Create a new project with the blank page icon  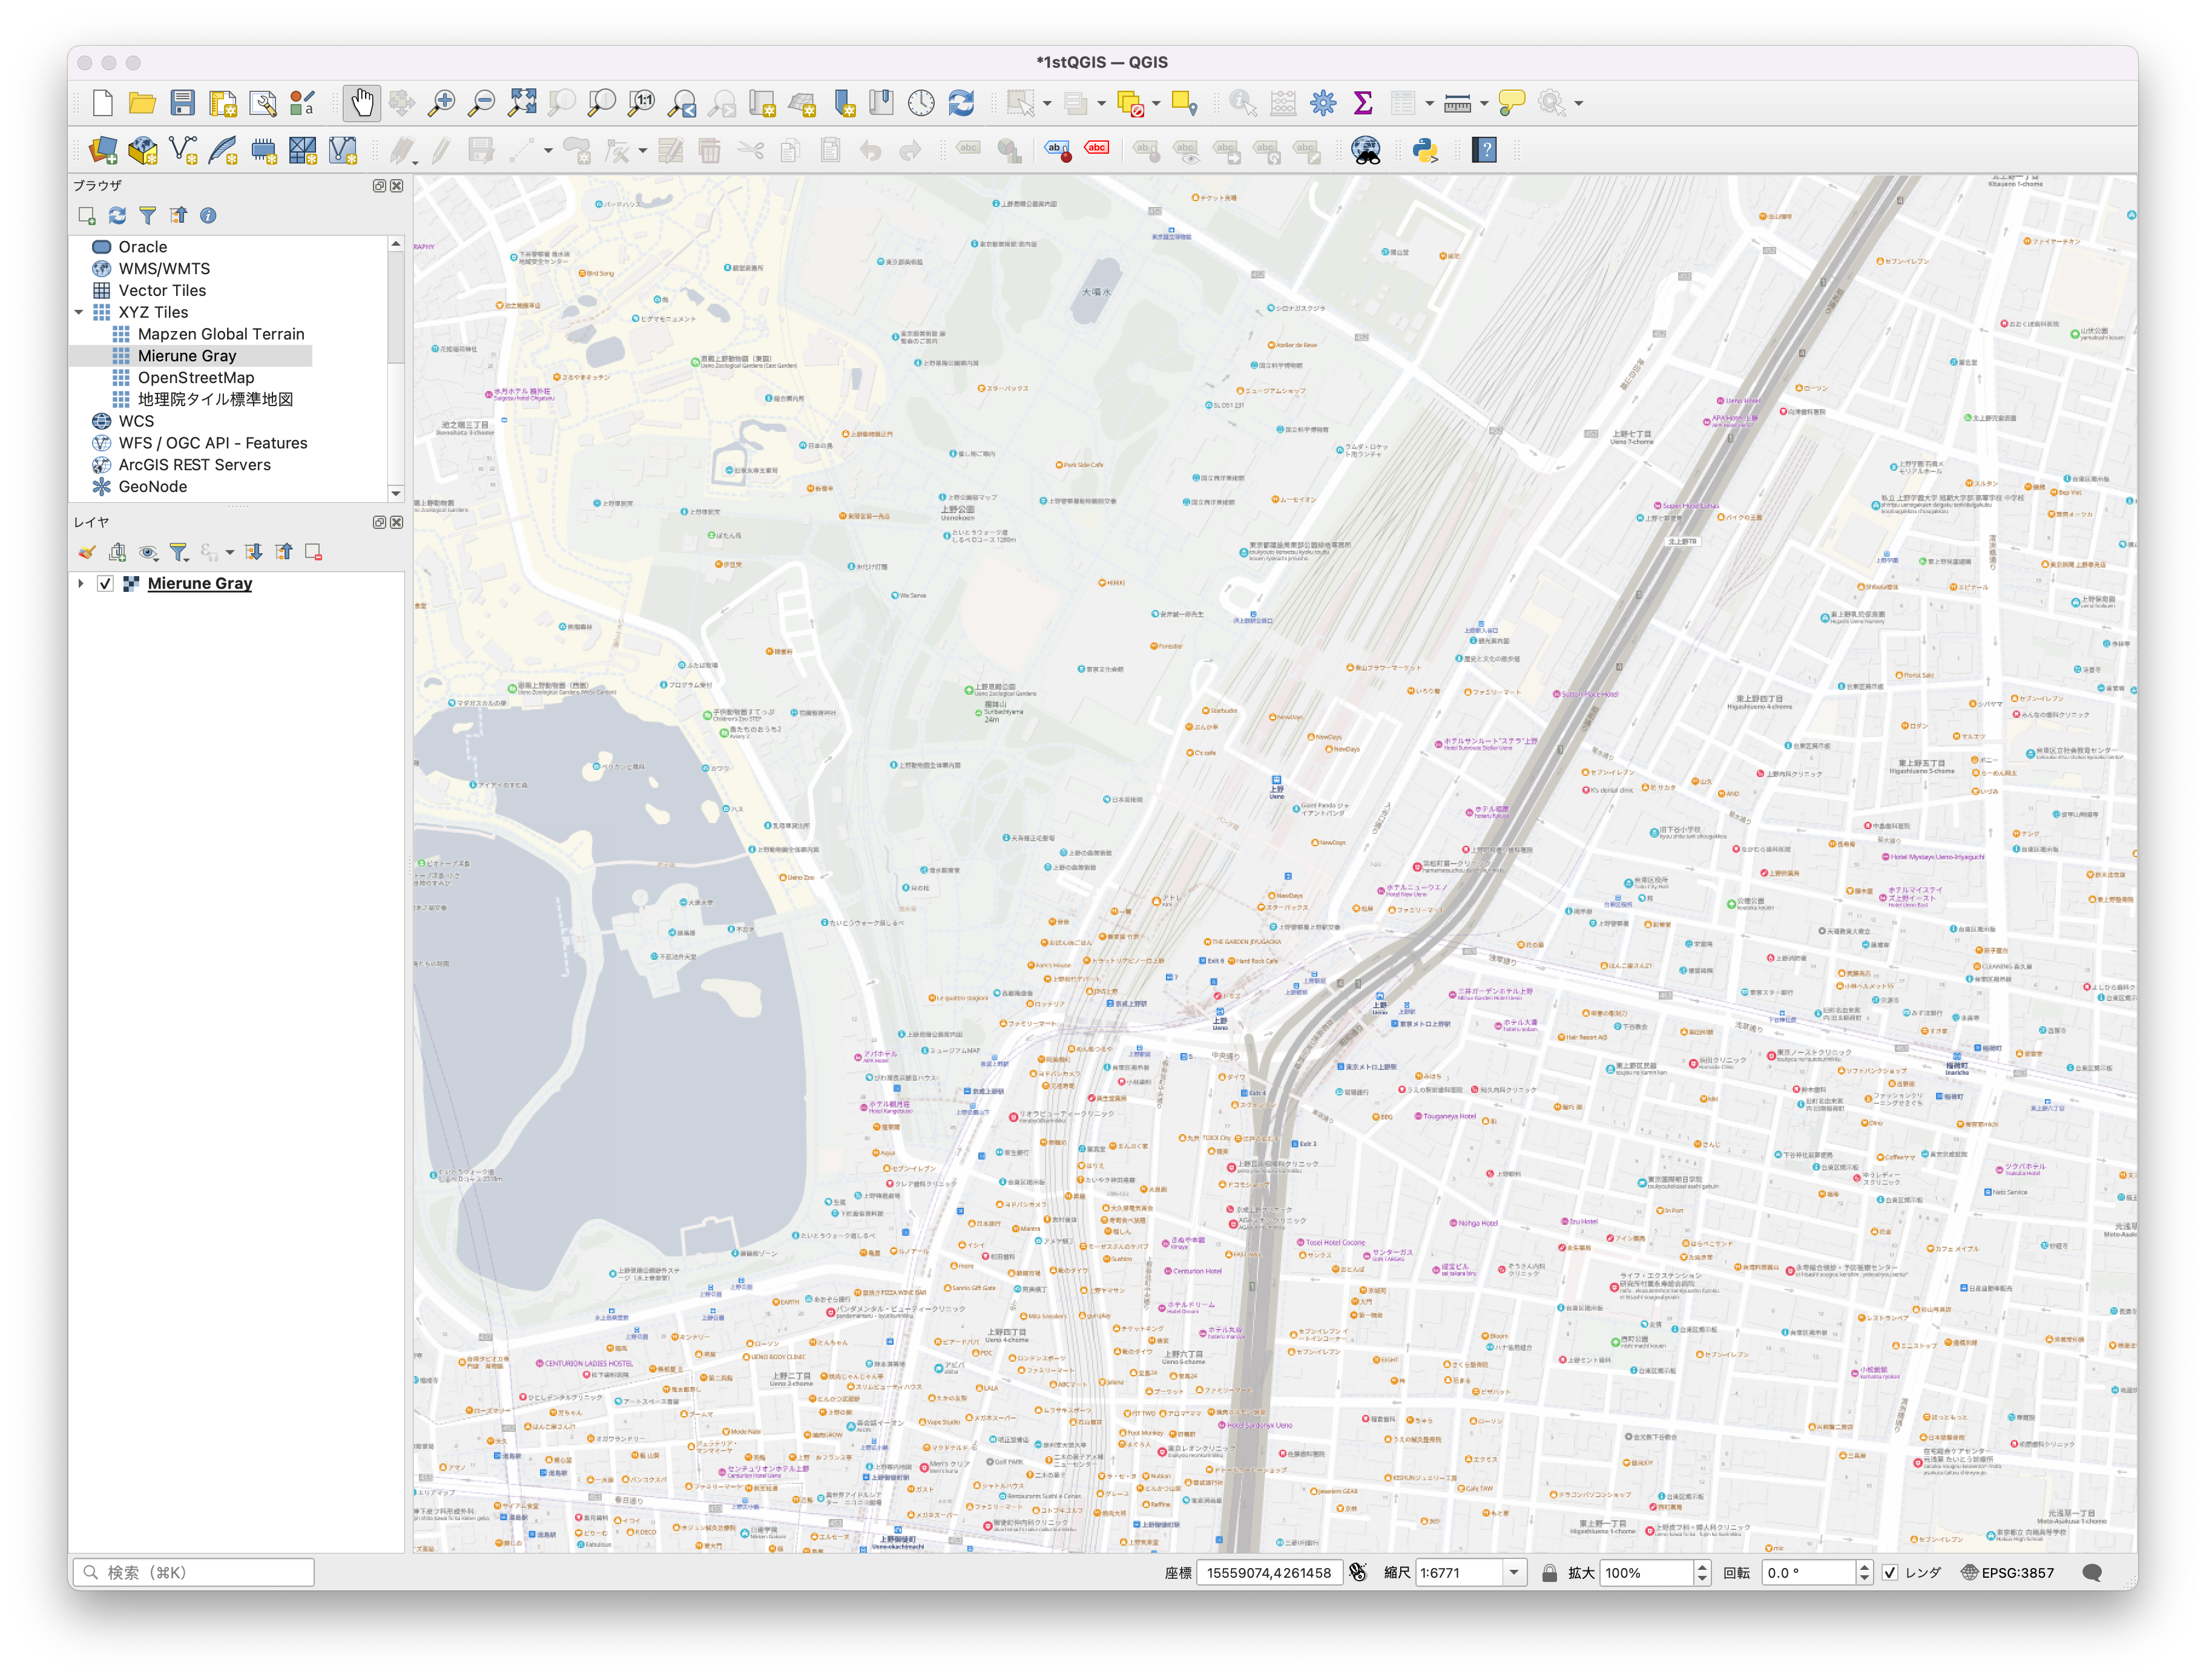(102, 103)
